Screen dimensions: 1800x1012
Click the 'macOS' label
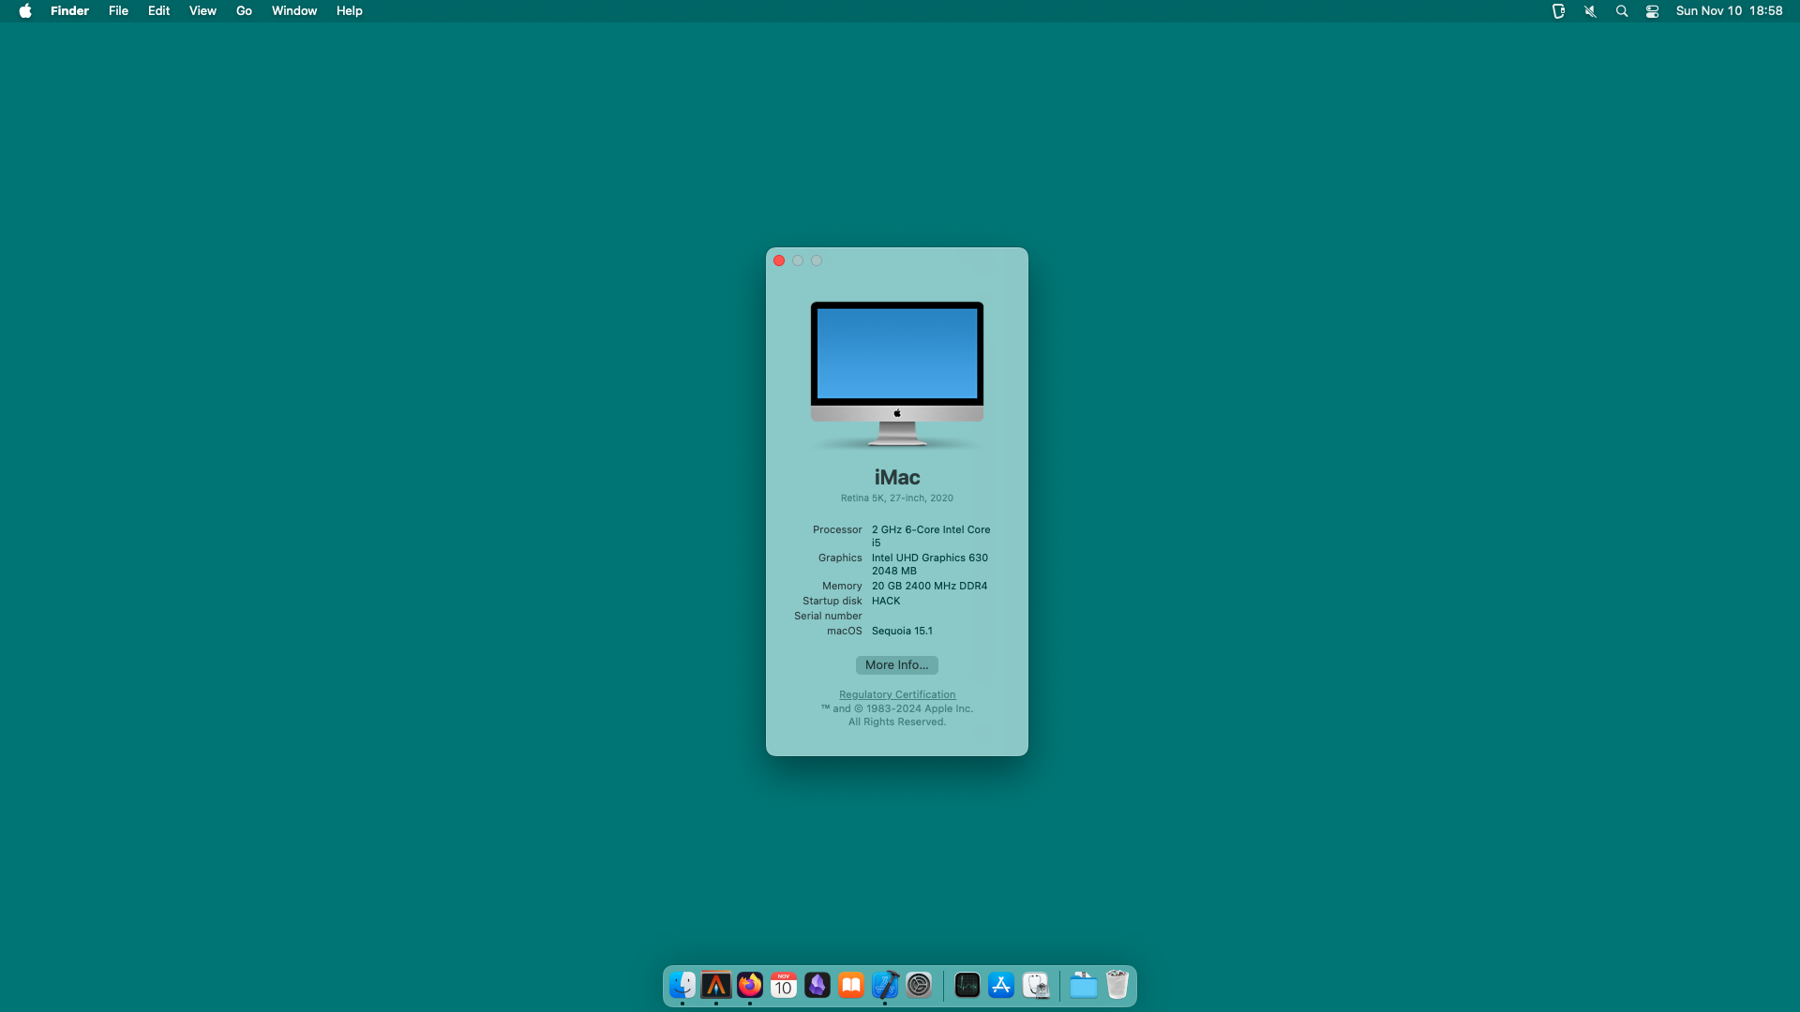[845, 631]
